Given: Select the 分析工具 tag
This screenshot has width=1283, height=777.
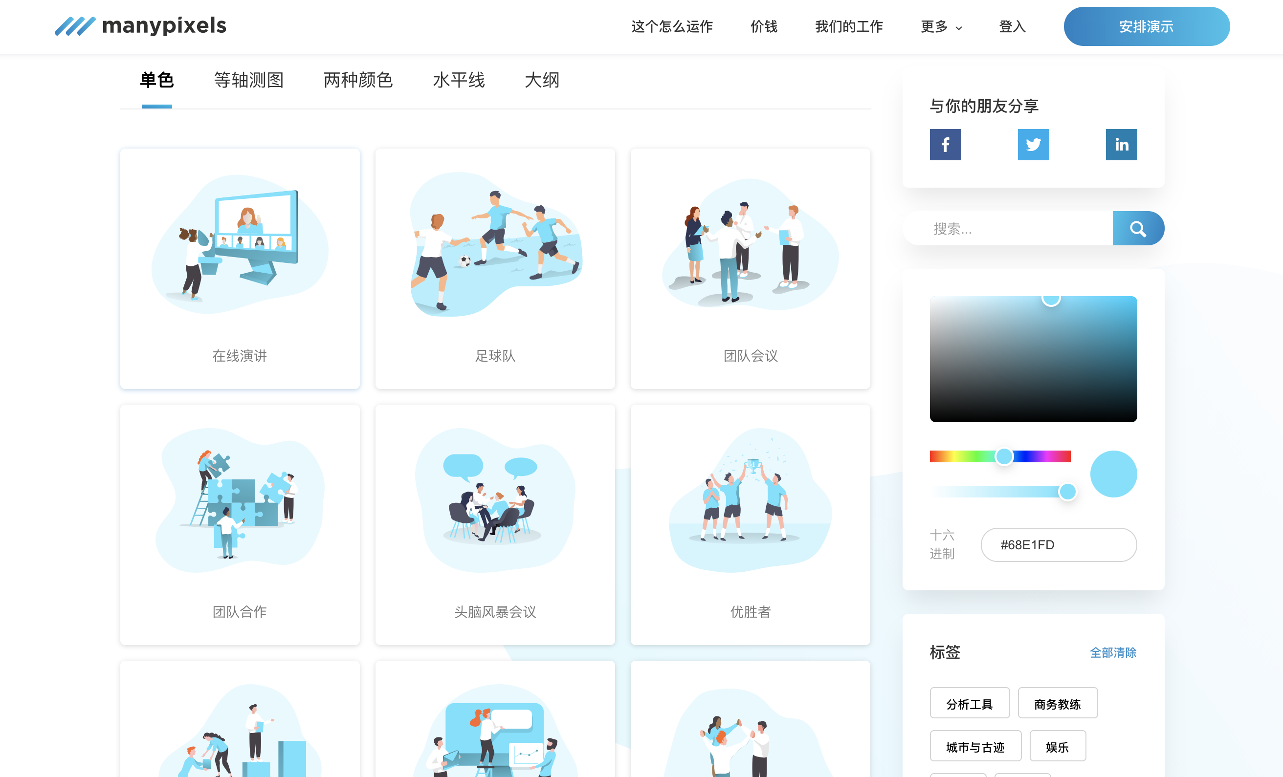Looking at the screenshot, I should [970, 704].
